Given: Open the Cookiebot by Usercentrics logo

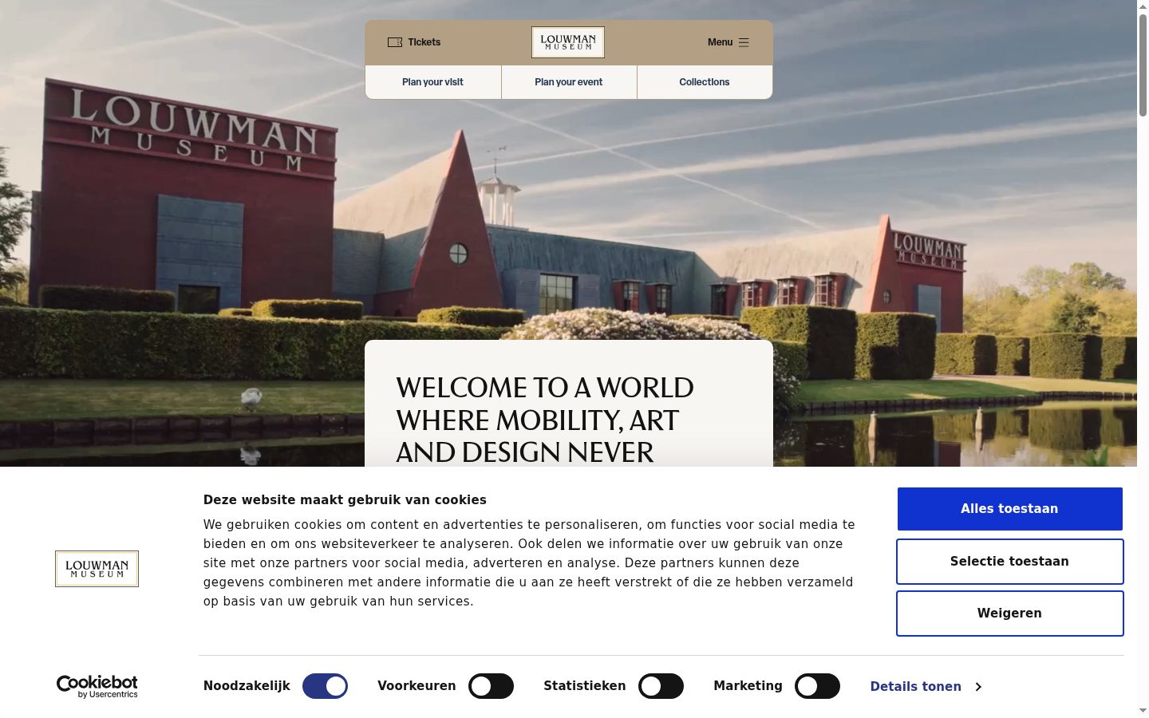Looking at the screenshot, I should [x=97, y=686].
